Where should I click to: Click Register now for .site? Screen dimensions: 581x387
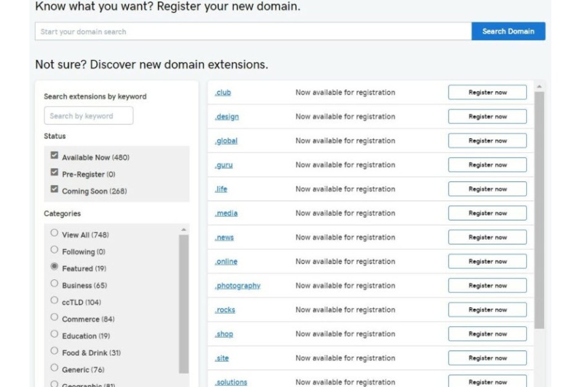coord(487,358)
